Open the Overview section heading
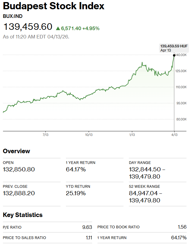Screen dimensions: 190x245 [x=16, y=151]
